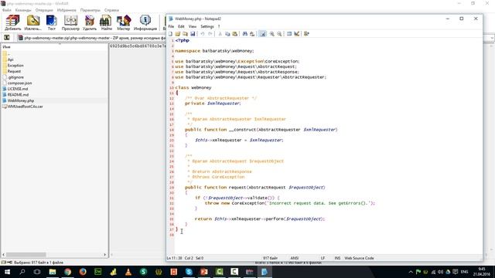Open Find from Notepad2 binoculars icon
The width and height of the screenshot is (495, 278).
[244, 34]
